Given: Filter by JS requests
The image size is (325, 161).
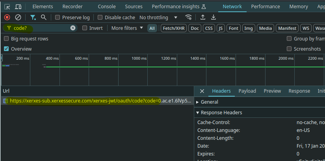Looking at the screenshot, I should 221,28.
